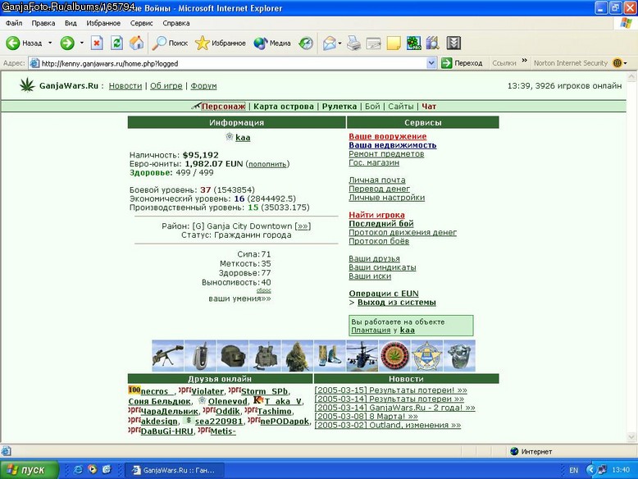Open the Новости link in header
The height and width of the screenshot is (479, 638).
pos(125,86)
